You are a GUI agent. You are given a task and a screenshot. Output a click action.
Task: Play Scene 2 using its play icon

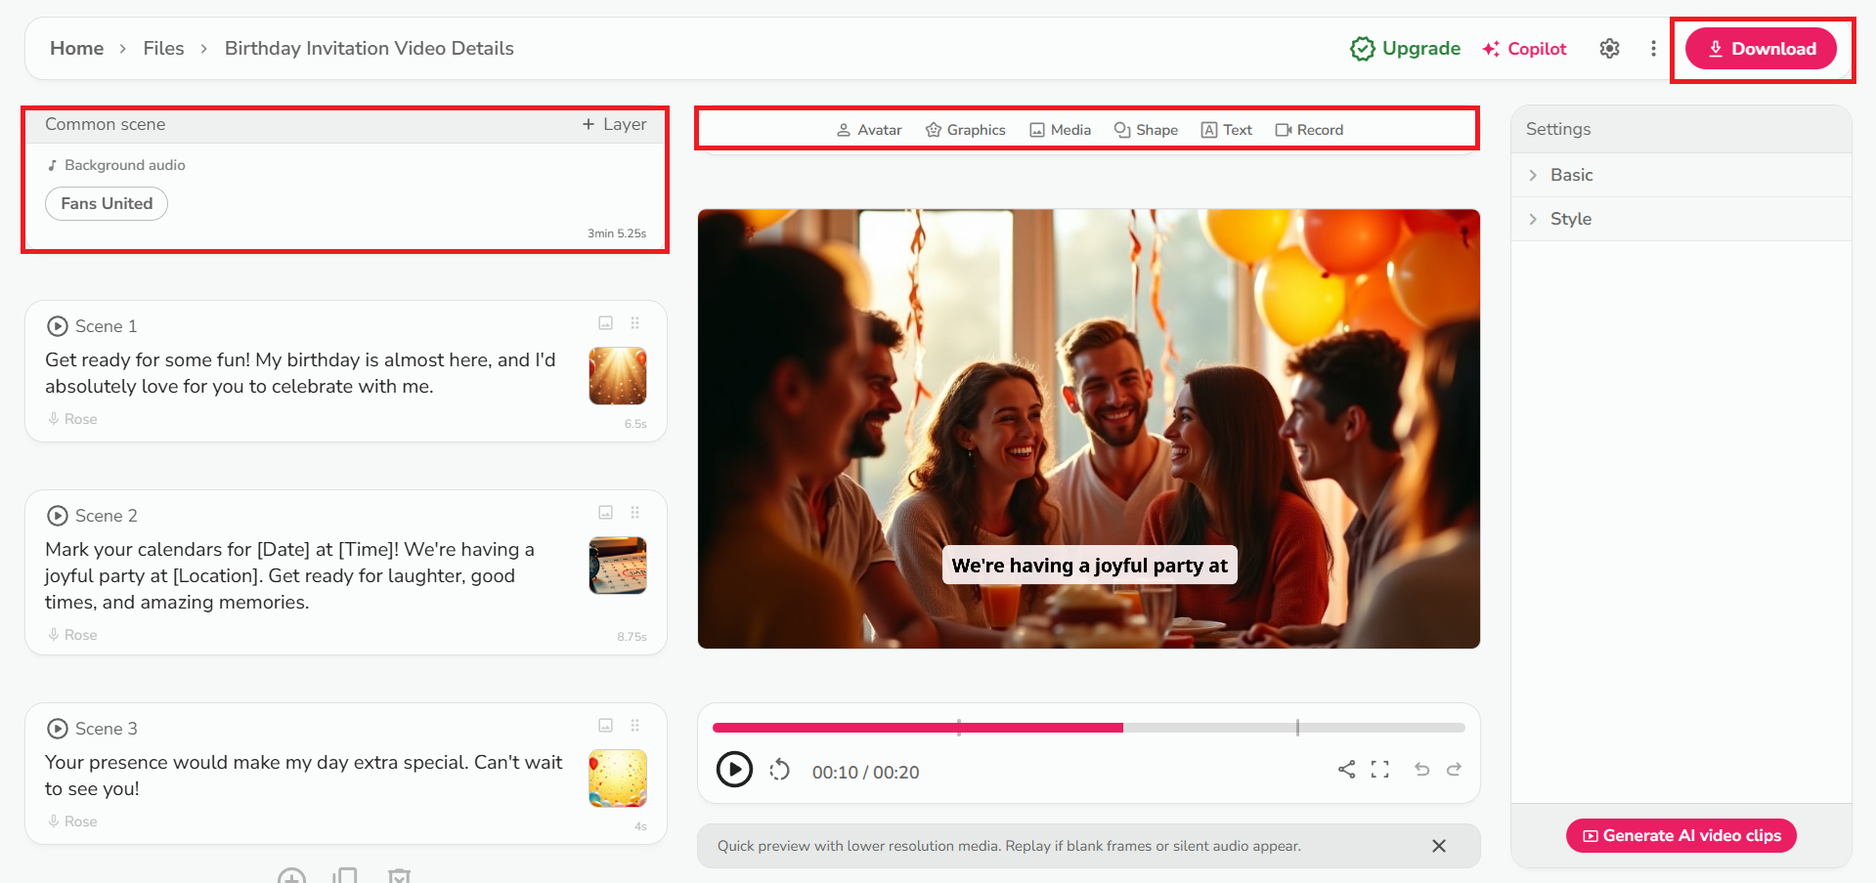point(58,516)
